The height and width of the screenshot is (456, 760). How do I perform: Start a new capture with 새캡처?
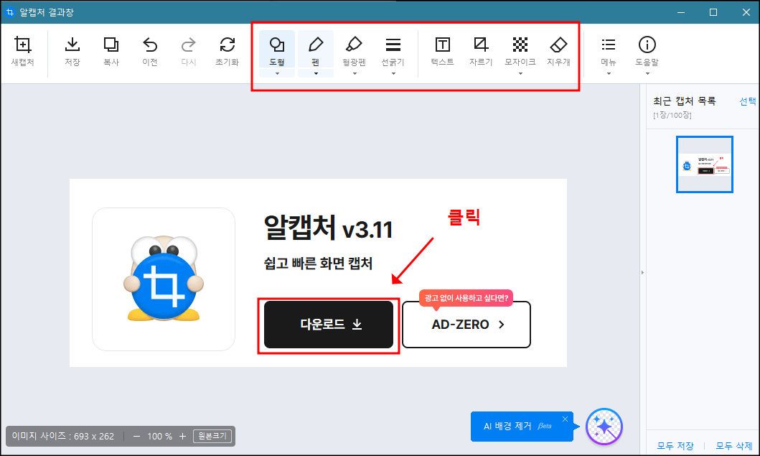pyautogui.click(x=23, y=51)
